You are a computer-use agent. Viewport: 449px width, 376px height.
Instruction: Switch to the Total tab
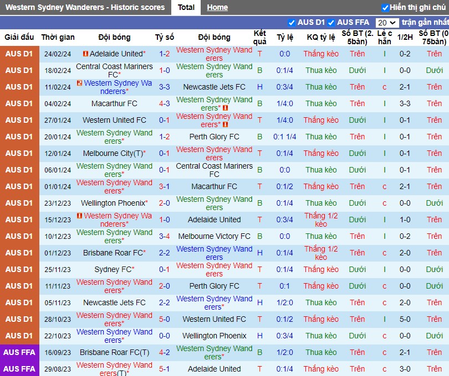(186, 7)
